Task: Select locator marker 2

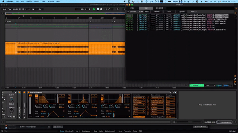Action: [114, 21]
